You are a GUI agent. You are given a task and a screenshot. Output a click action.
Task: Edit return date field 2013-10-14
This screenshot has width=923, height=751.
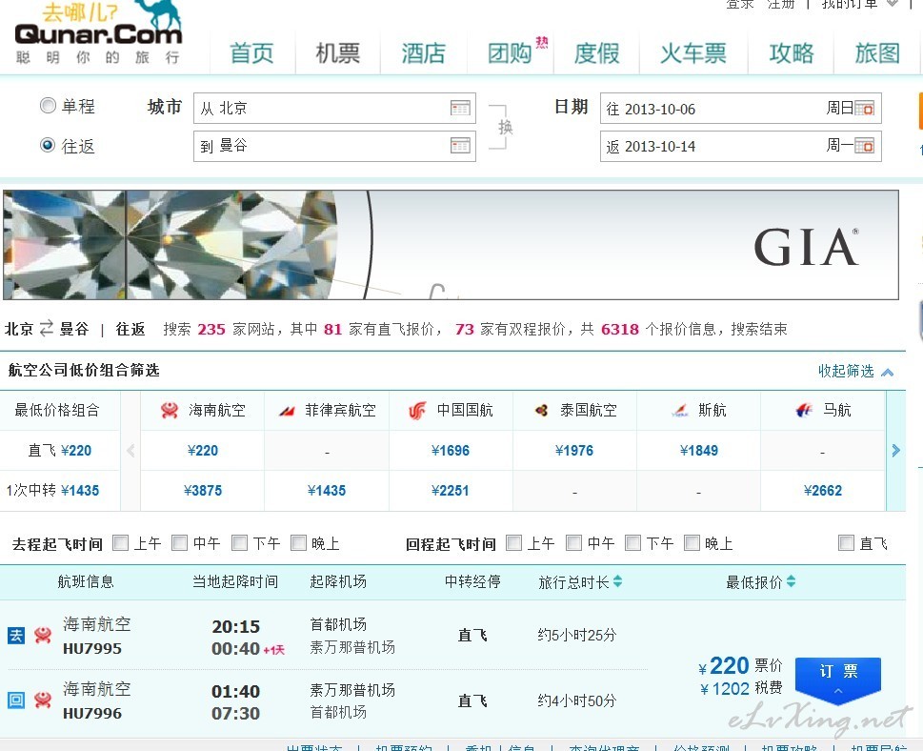click(x=740, y=146)
